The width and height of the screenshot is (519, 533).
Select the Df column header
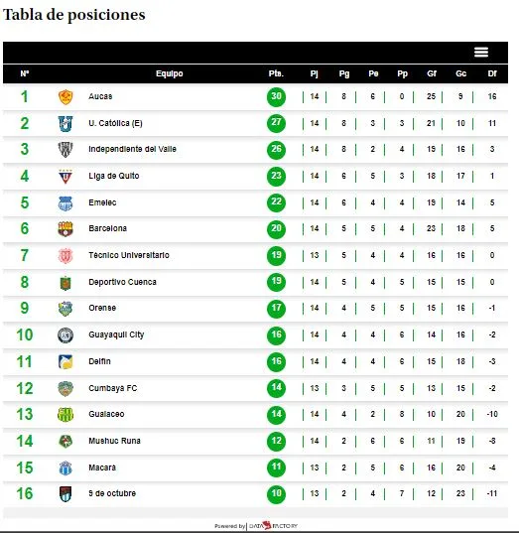(x=492, y=73)
